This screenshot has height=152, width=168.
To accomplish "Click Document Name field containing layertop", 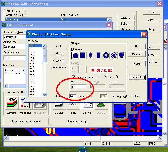I will click(14, 37).
